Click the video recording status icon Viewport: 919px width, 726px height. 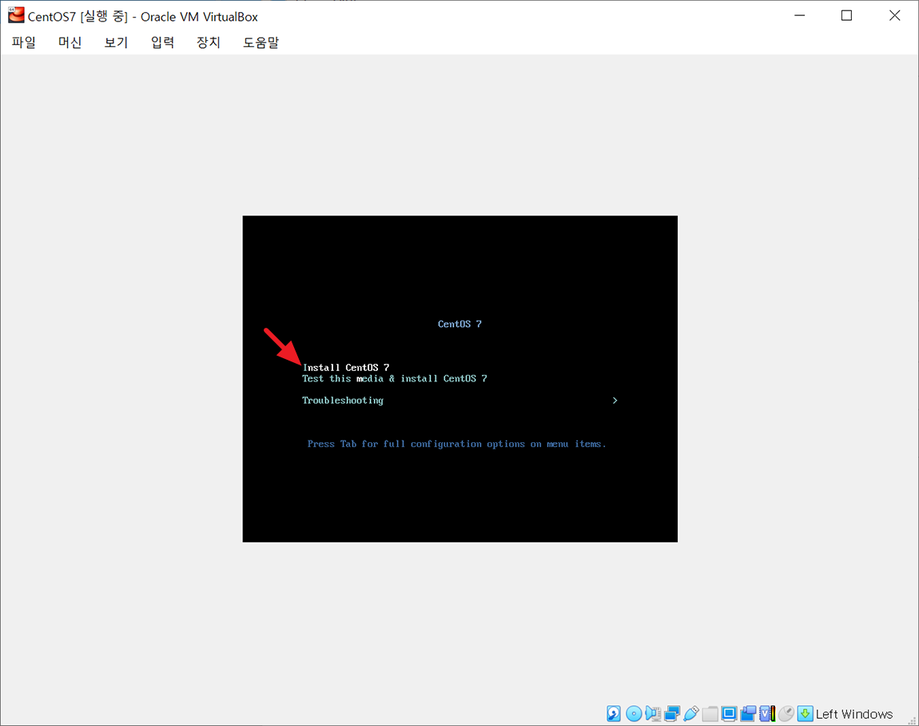pos(749,714)
